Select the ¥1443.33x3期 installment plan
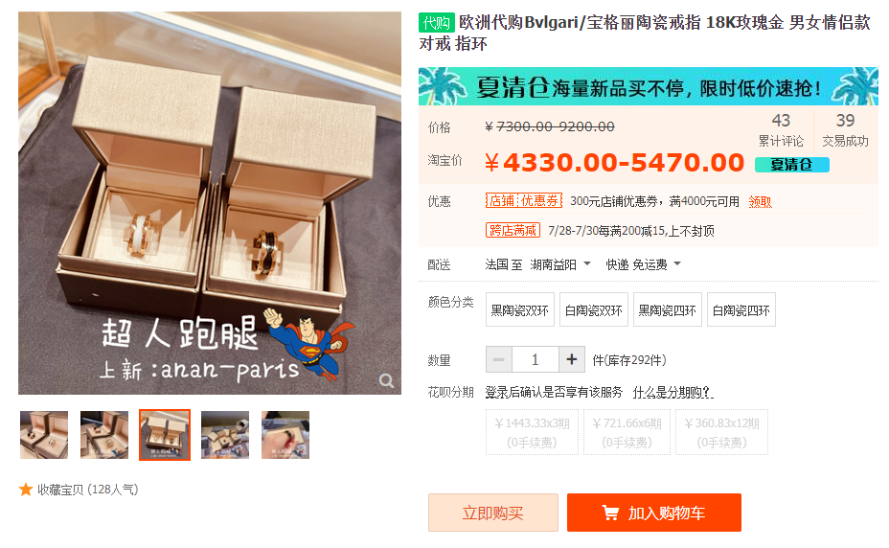 tap(532, 432)
